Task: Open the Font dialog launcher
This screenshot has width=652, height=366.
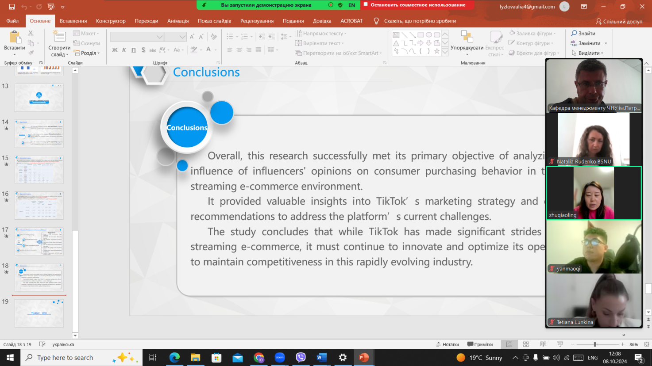Action: [218, 63]
